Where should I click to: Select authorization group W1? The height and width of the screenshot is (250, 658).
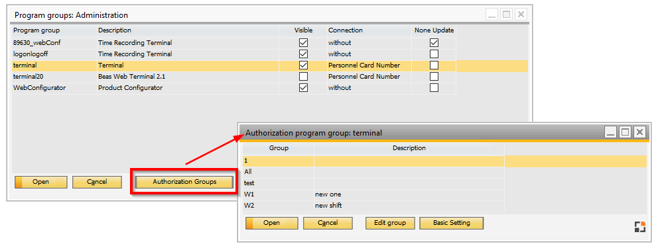(279, 194)
